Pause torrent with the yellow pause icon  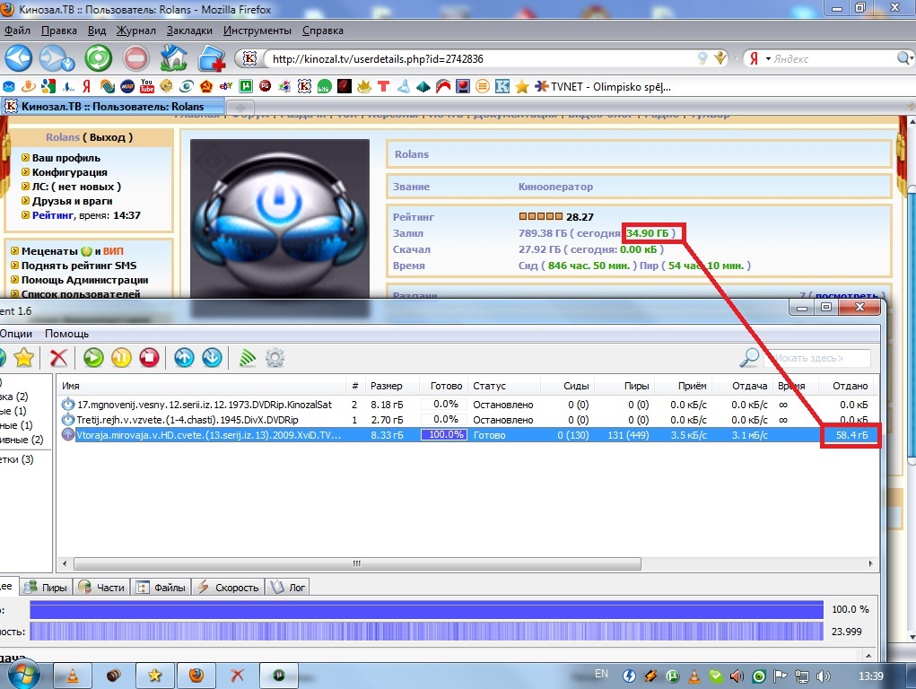coord(121,357)
